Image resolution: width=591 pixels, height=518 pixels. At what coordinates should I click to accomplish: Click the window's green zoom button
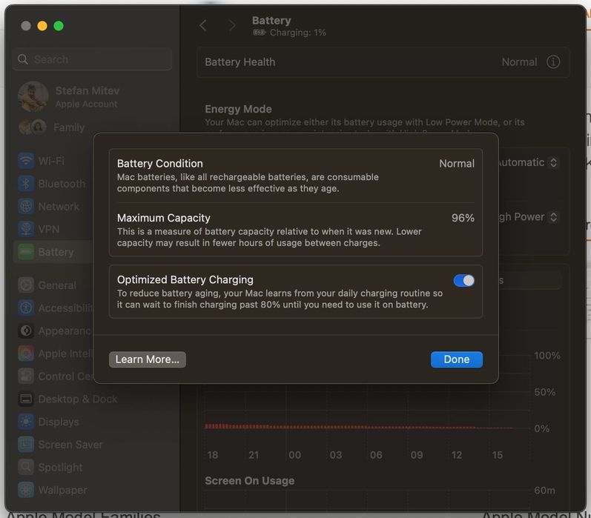(x=59, y=26)
